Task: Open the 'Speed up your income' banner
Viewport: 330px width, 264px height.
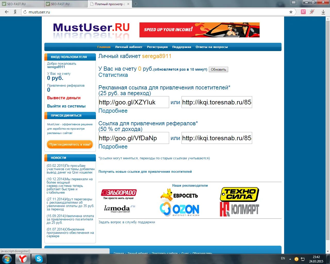Action: 200,30
